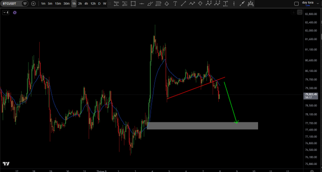Select the head and shoulders pattern tool

250,3
